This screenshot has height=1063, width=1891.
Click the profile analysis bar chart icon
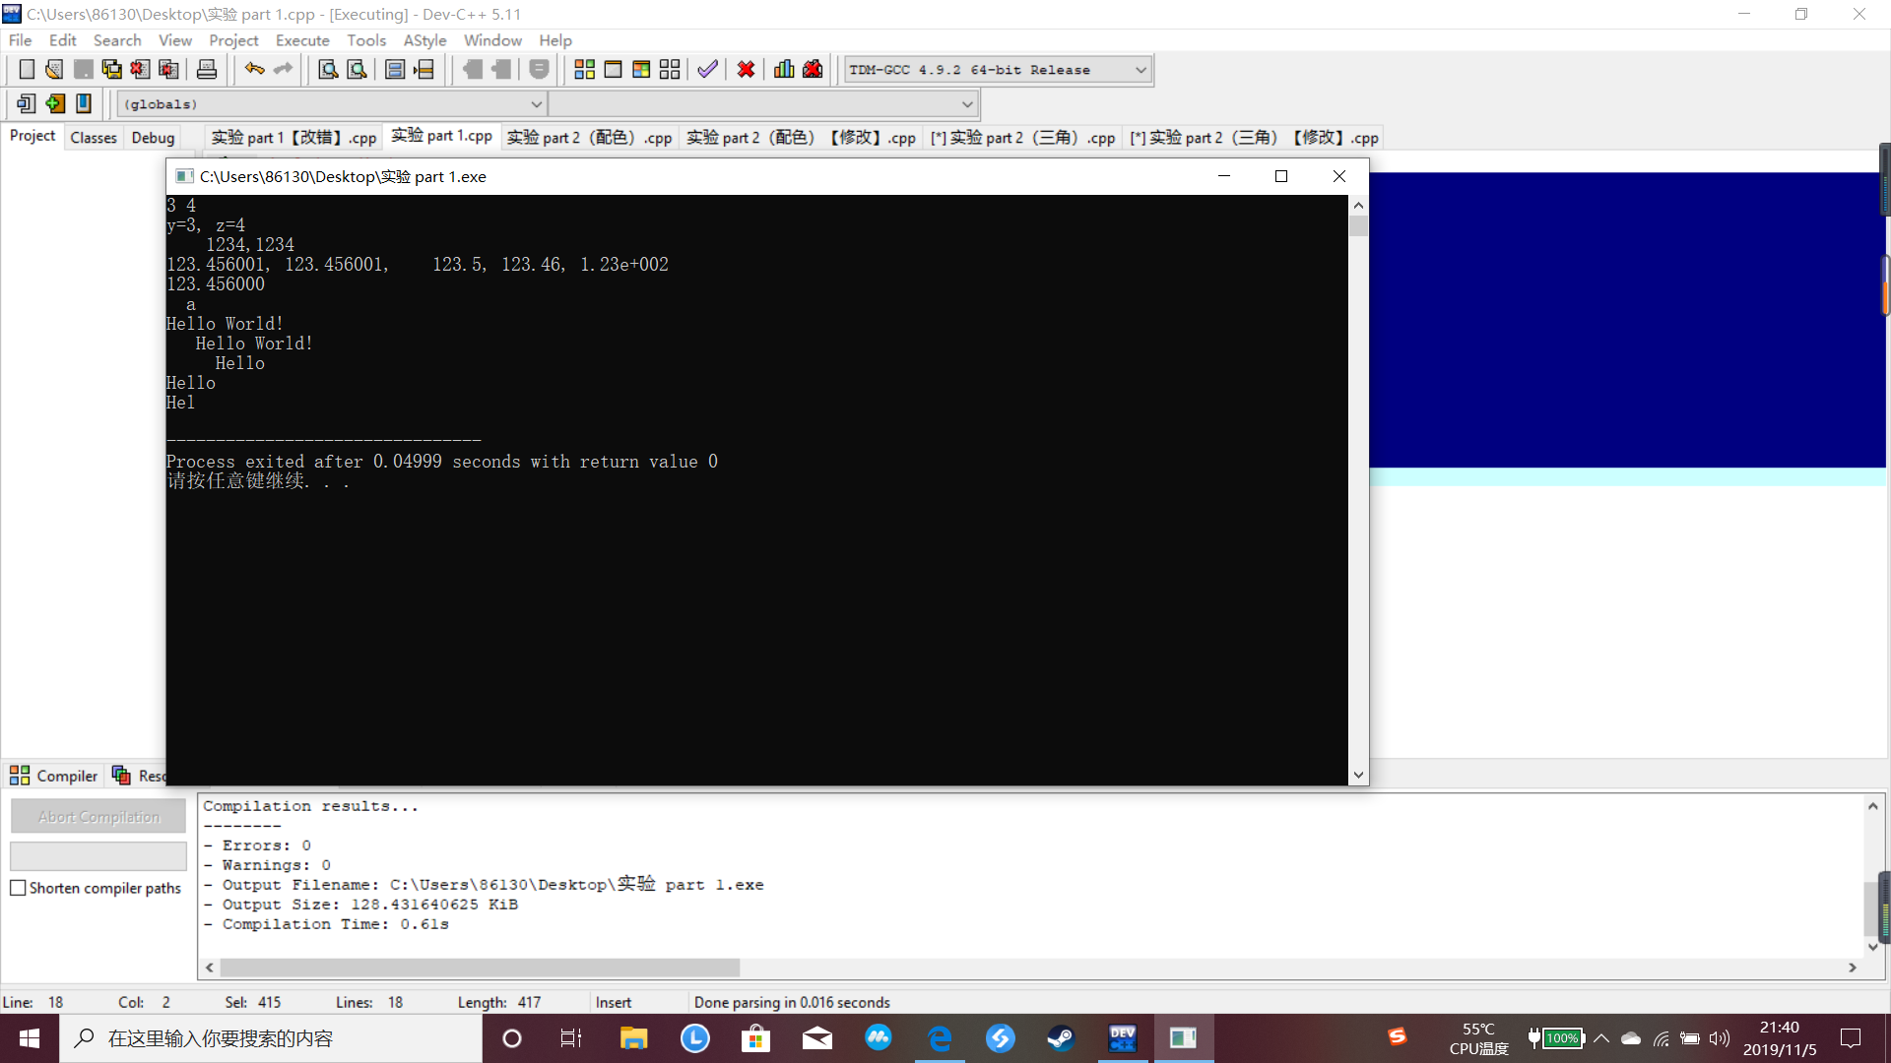pyautogui.click(x=784, y=70)
